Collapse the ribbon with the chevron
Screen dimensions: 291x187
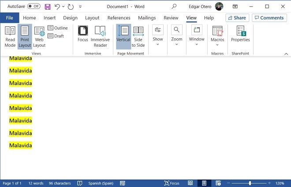pos(286,54)
